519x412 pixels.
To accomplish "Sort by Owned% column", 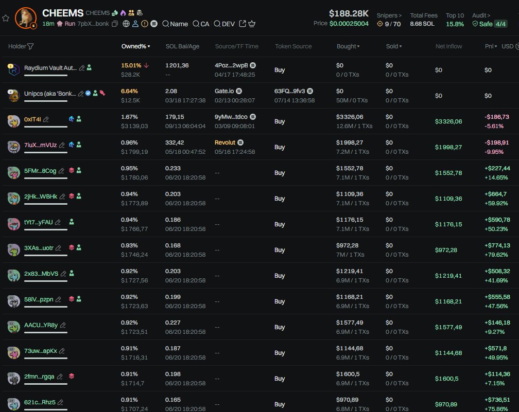I will 136,46.
